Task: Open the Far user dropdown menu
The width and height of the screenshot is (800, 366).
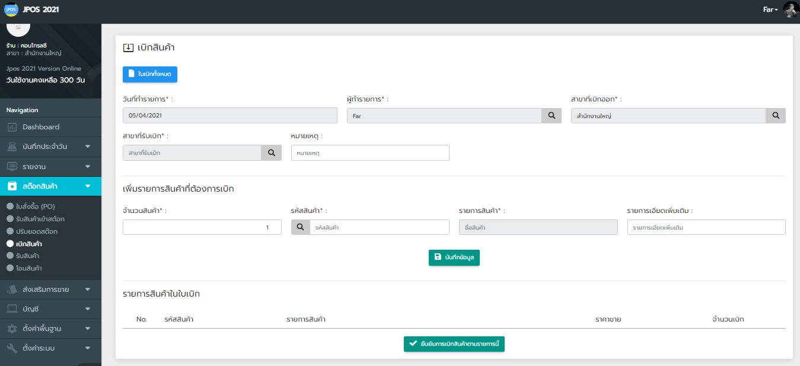Action: 770,9
